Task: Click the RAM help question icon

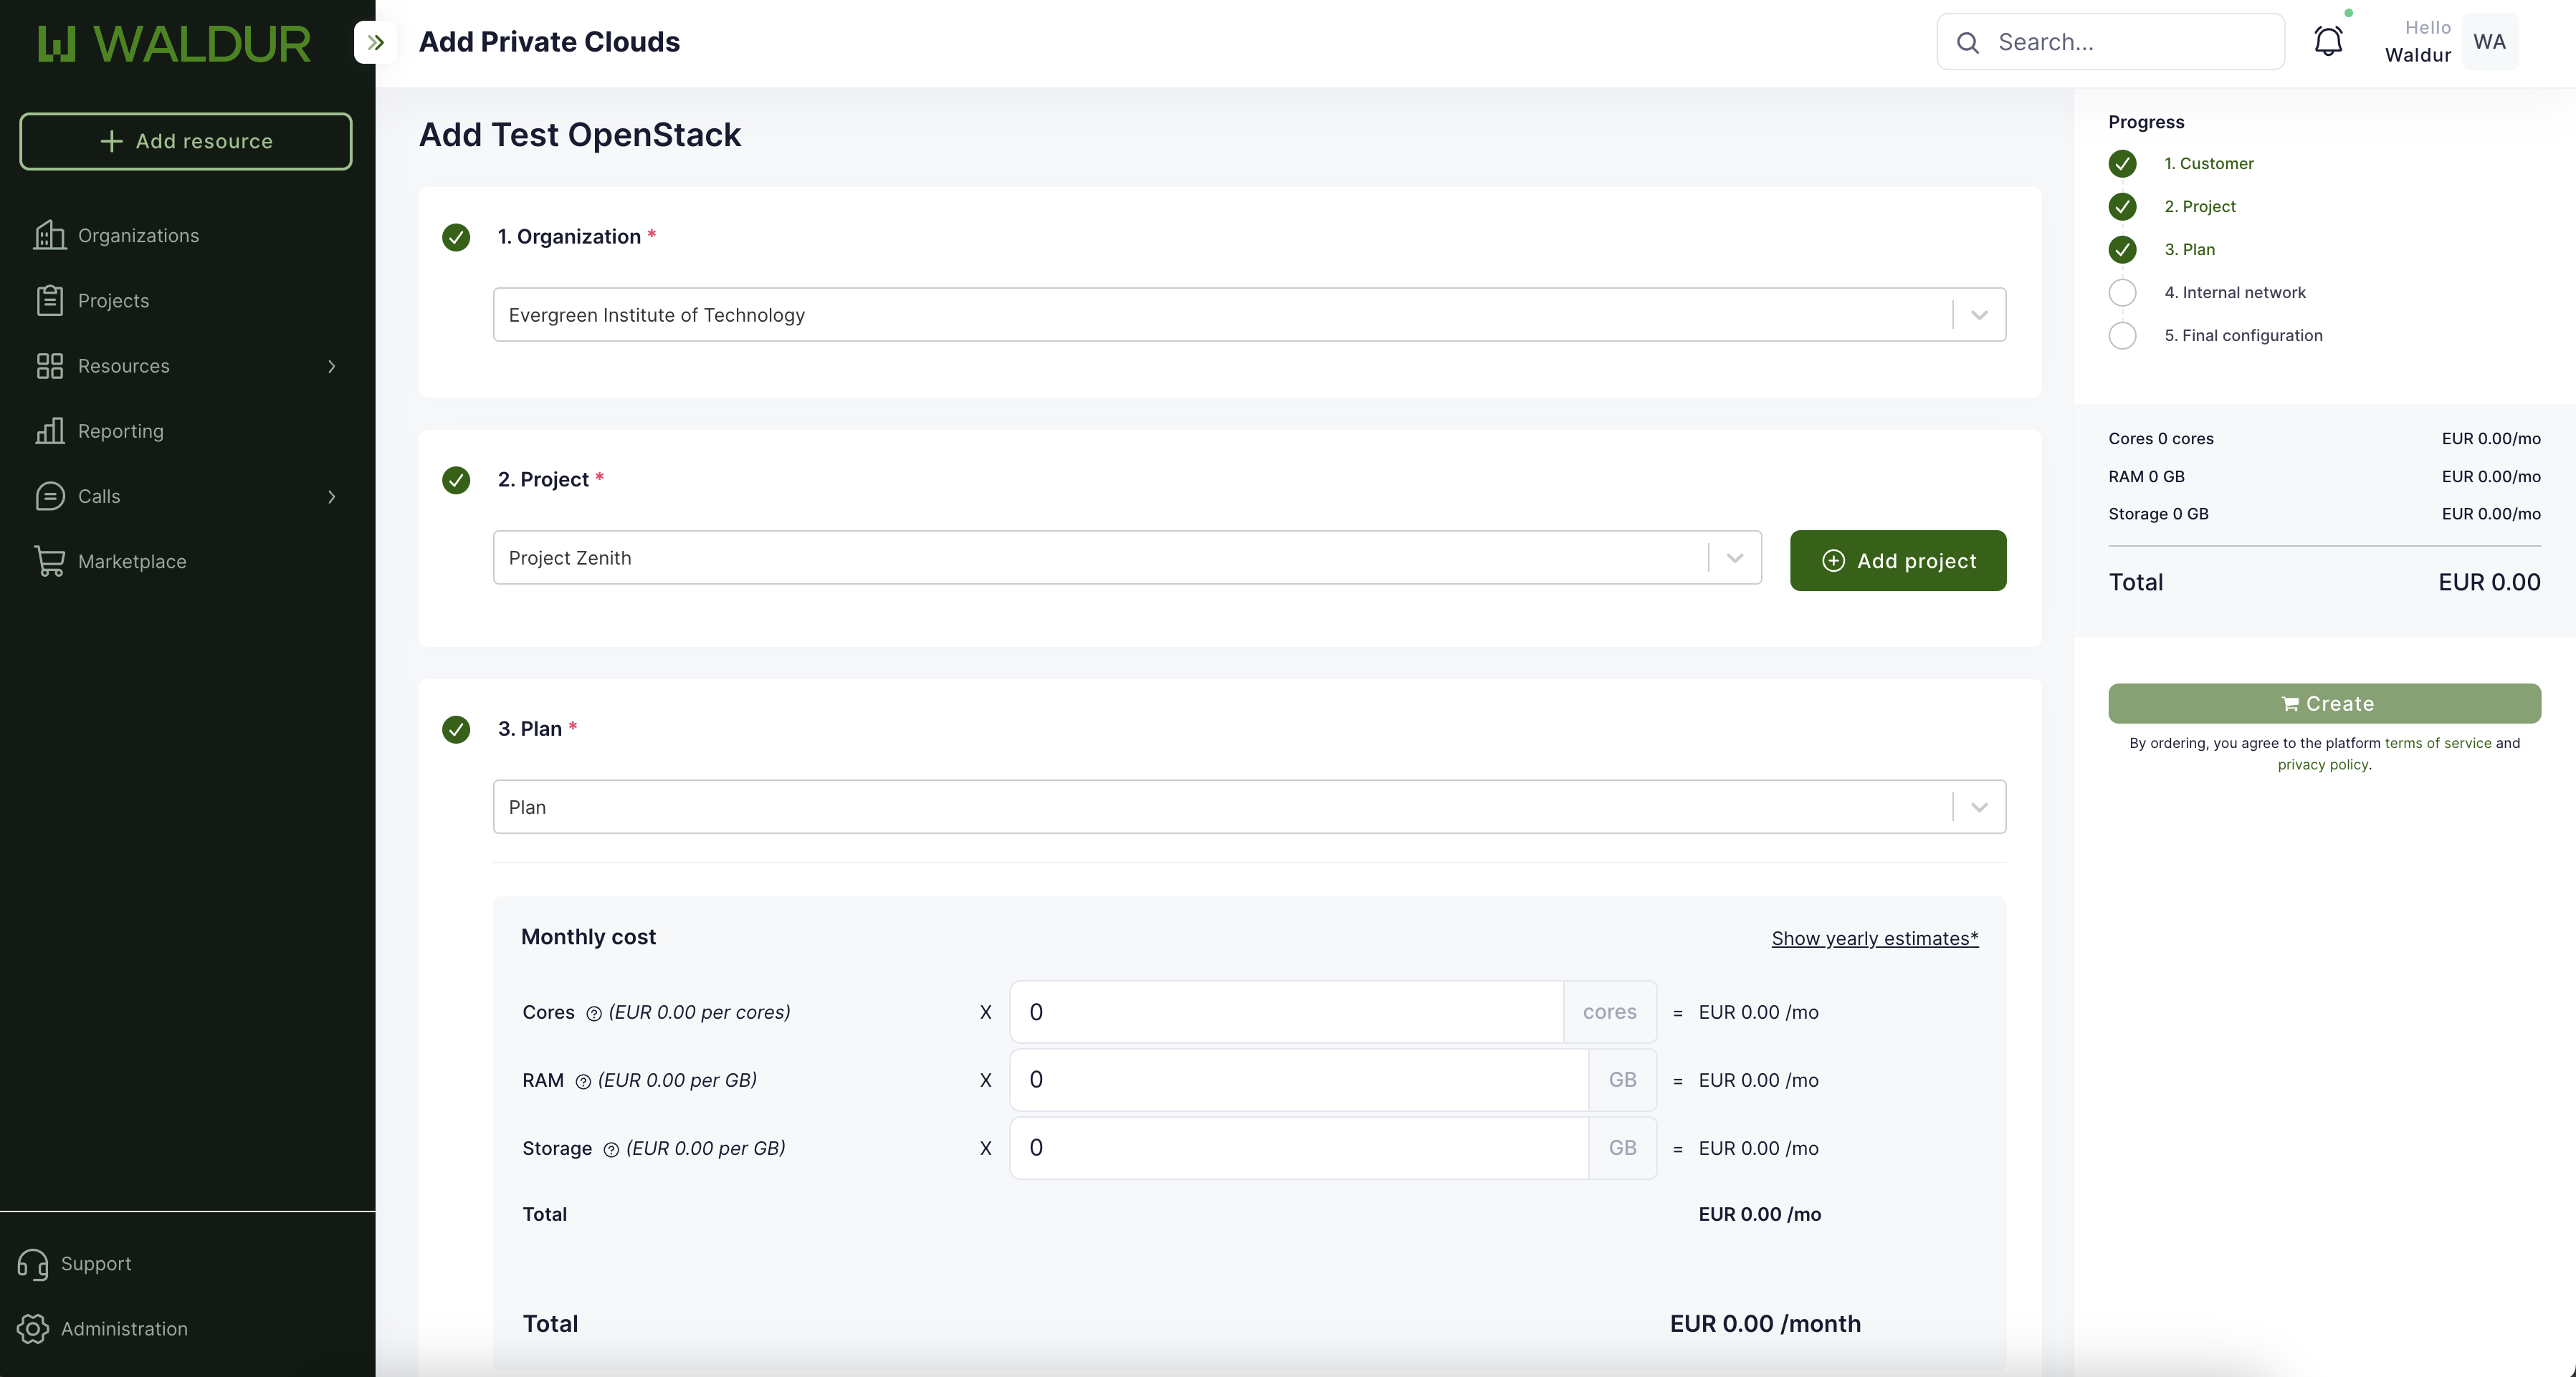Action: (x=583, y=1081)
